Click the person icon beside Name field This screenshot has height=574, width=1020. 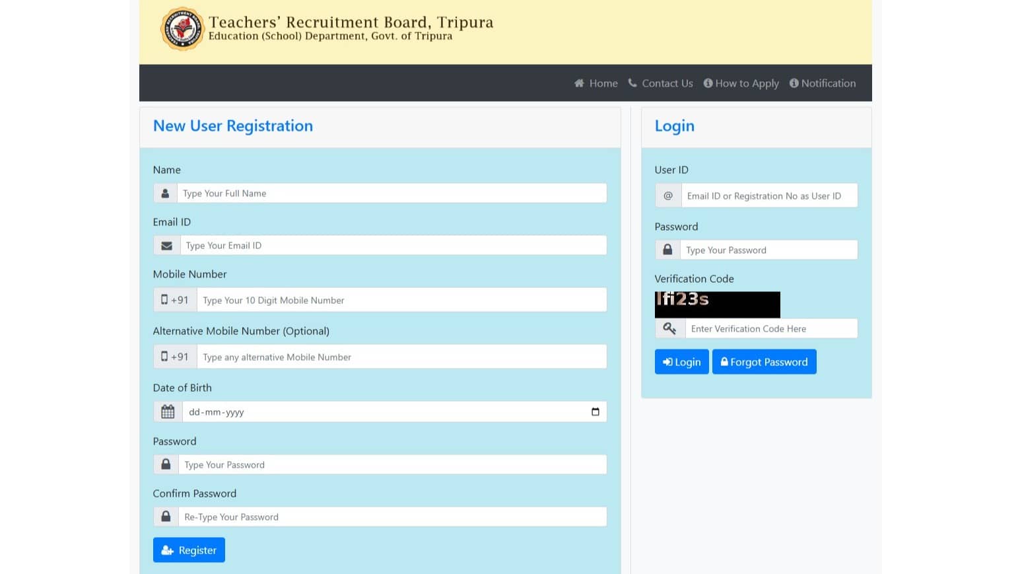pos(165,194)
